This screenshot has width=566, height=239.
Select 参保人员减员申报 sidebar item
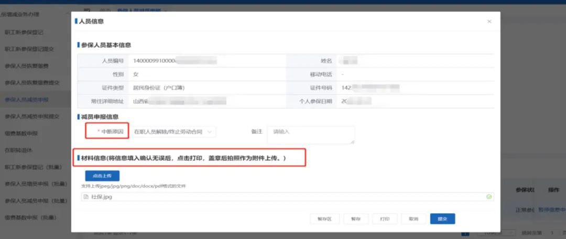[27, 99]
